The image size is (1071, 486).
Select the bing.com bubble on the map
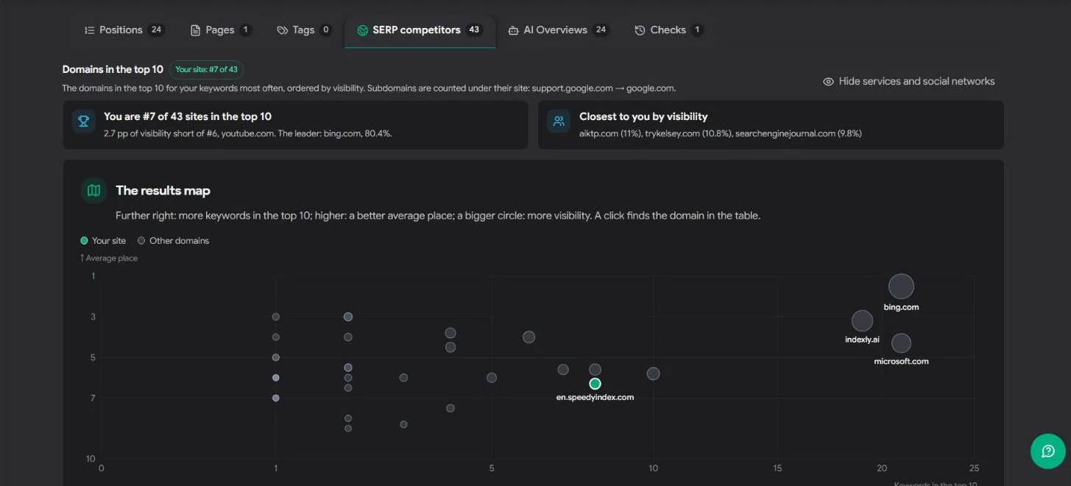[901, 286]
